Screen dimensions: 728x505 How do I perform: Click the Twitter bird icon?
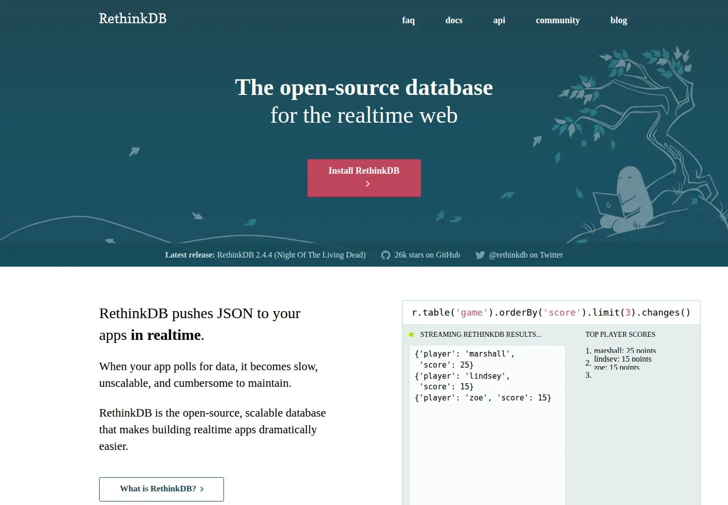[480, 255]
